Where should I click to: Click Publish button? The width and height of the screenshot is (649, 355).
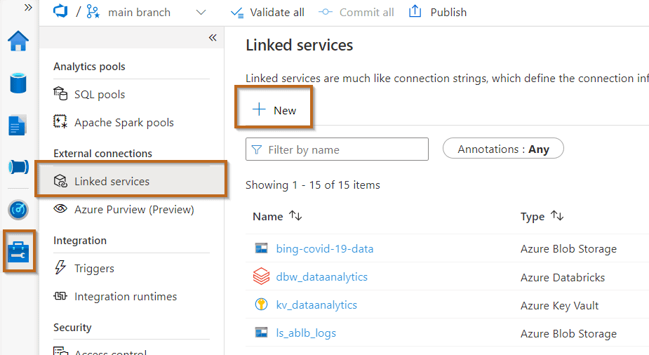pyautogui.click(x=438, y=13)
